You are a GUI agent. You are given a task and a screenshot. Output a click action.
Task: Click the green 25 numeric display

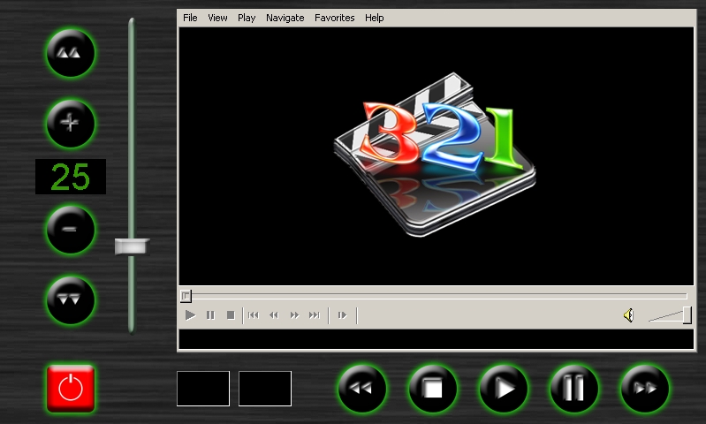click(x=71, y=177)
